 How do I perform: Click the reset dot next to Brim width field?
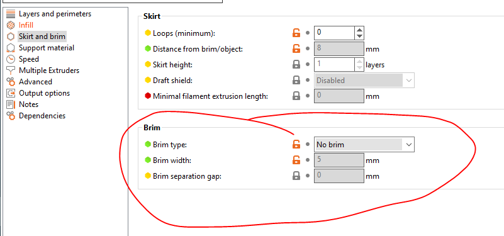point(308,160)
